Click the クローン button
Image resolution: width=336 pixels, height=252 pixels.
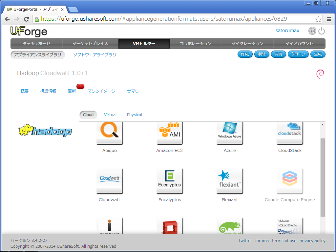pos(298,54)
